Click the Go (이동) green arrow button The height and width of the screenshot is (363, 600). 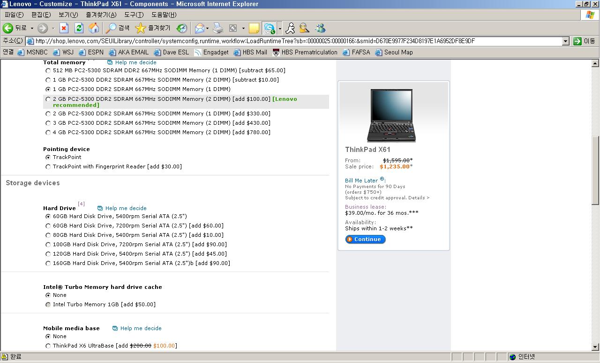[584, 41]
